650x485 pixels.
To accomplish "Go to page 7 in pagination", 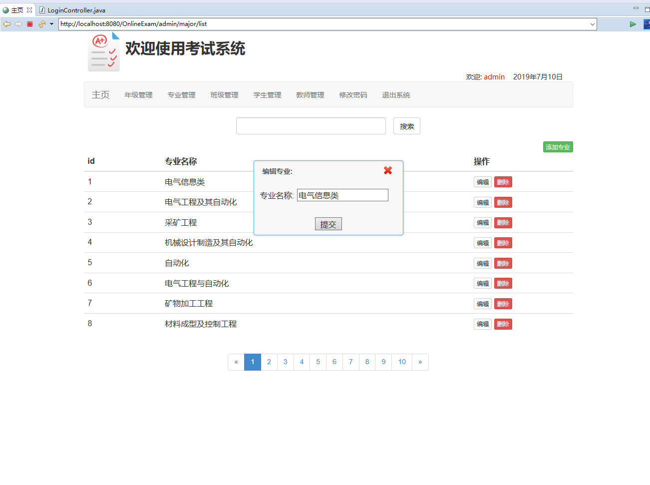I will (350, 362).
